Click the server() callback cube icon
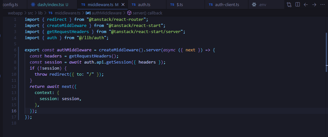The height and width of the screenshot is (137, 328). click(129, 13)
